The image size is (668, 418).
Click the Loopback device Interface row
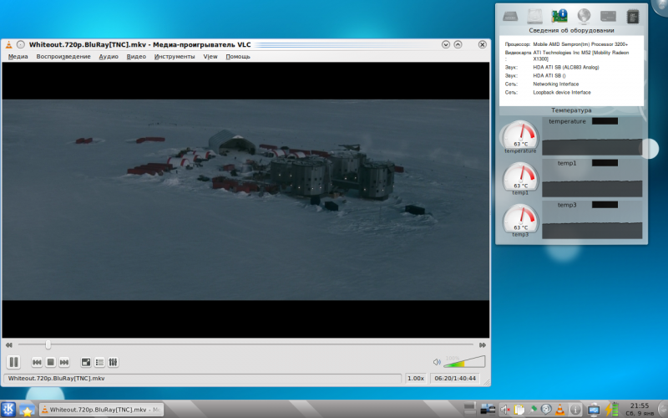click(548, 93)
